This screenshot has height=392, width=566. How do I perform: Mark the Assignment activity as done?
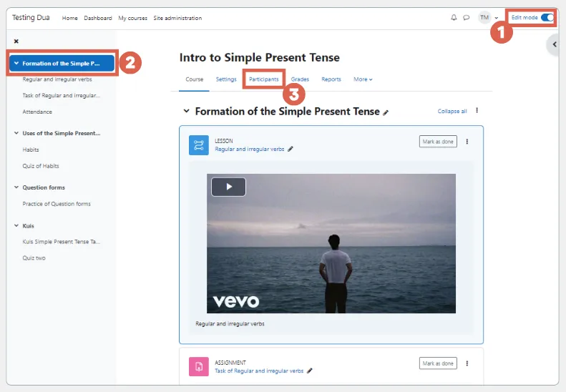(x=437, y=363)
